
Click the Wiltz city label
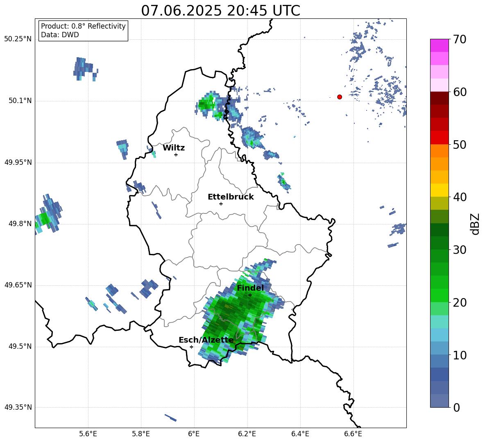pyautogui.click(x=174, y=148)
